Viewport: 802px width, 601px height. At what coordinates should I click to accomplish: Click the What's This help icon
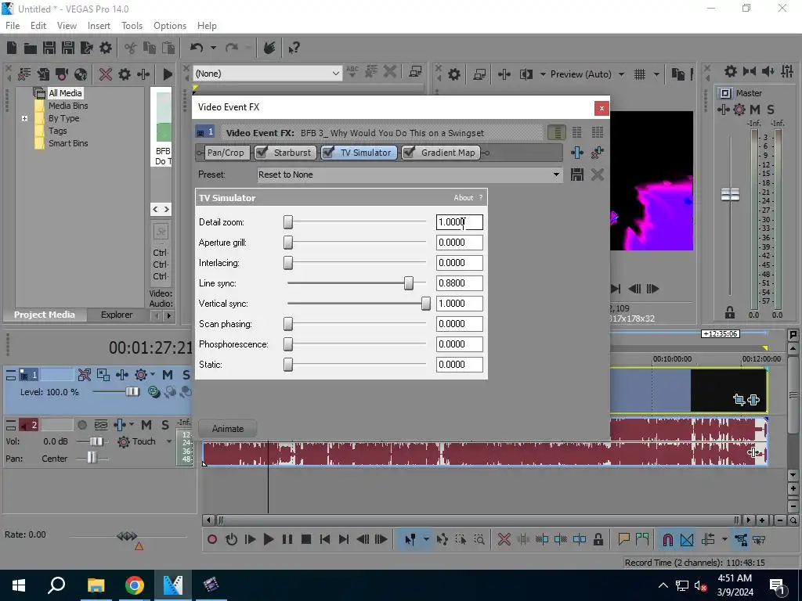point(294,48)
